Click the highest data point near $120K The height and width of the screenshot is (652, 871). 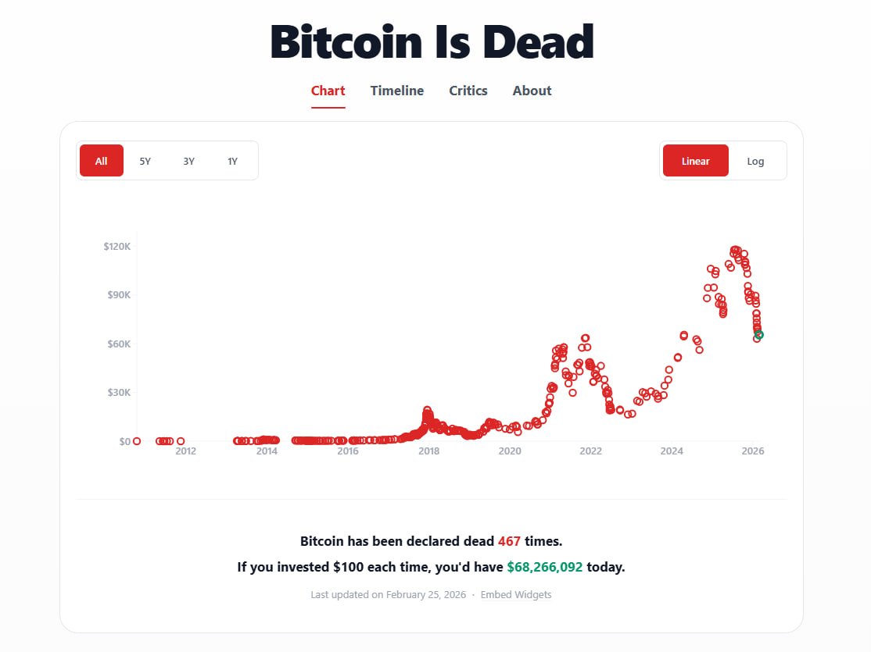pos(733,248)
